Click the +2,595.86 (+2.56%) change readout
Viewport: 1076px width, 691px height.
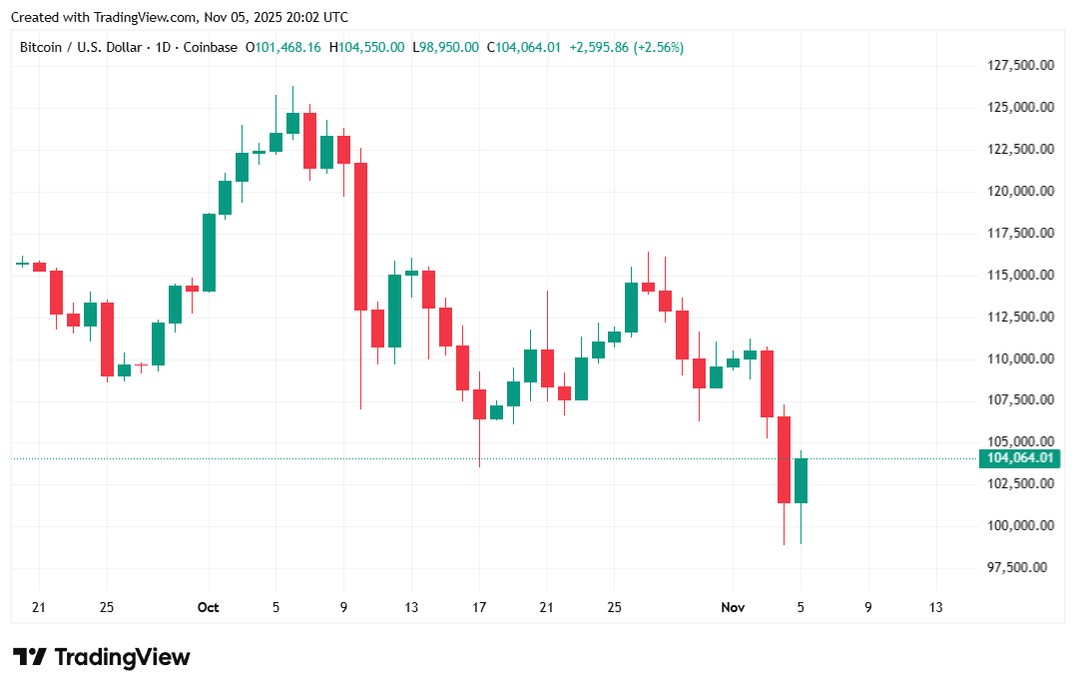(x=627, y=47)
